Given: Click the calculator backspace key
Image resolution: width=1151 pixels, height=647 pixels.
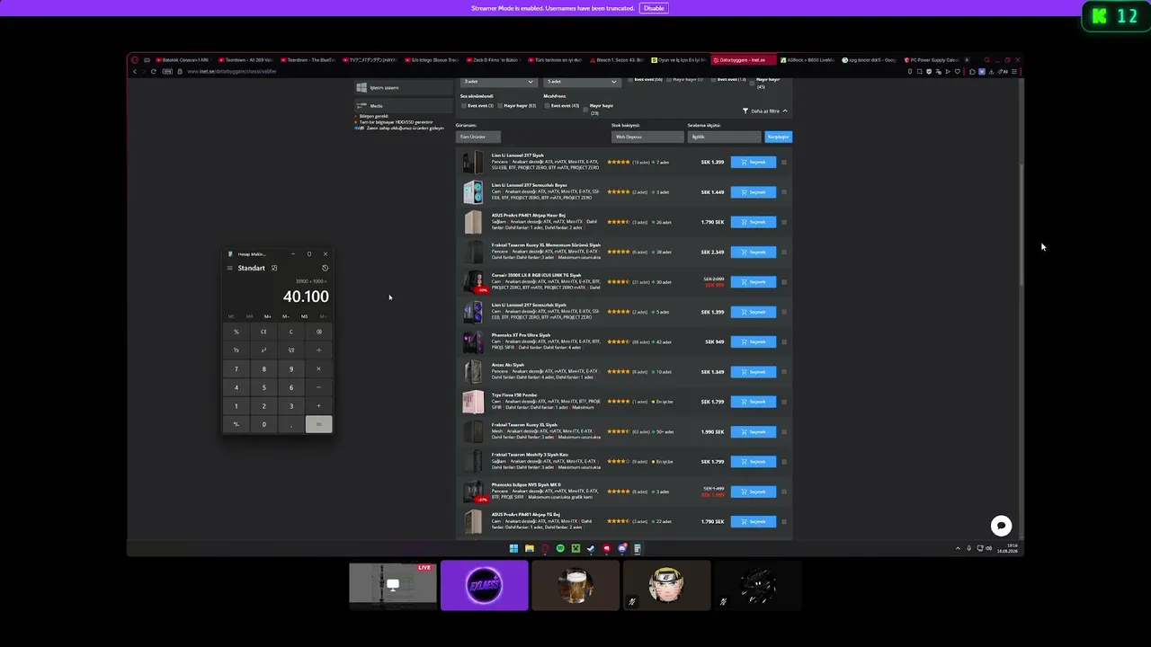Looking at the screenshot, I should click(x=318, y=332).
